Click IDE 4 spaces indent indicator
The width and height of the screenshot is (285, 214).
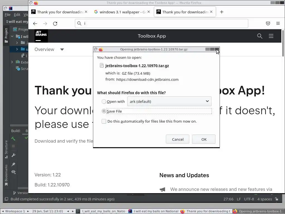point(264,199)
